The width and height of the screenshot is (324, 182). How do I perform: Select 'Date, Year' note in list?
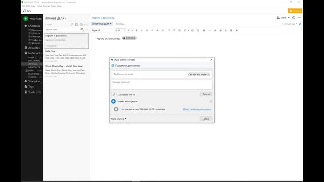click(66, 56)
